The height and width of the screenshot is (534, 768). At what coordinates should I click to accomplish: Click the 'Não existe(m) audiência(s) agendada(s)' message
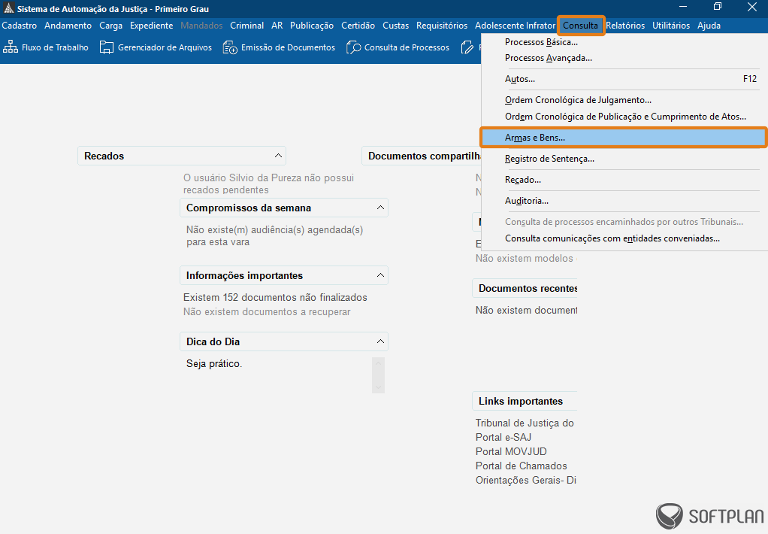[x=275, y=236]
